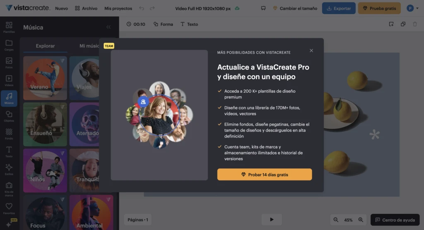Open the Niños music category

45,170
